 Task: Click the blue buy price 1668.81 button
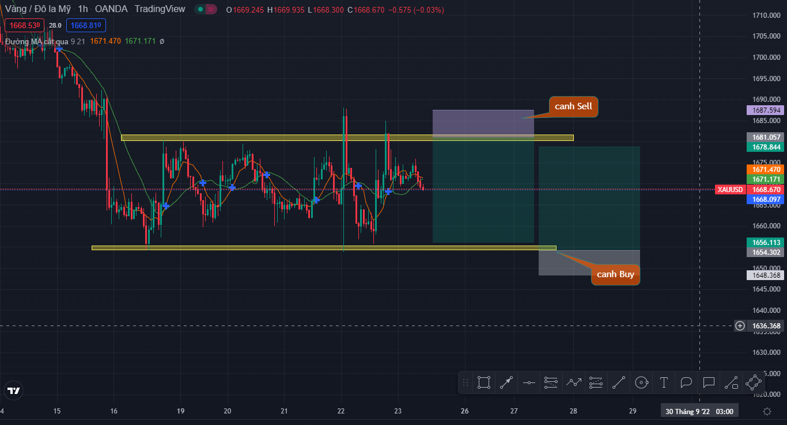(85, 25)
